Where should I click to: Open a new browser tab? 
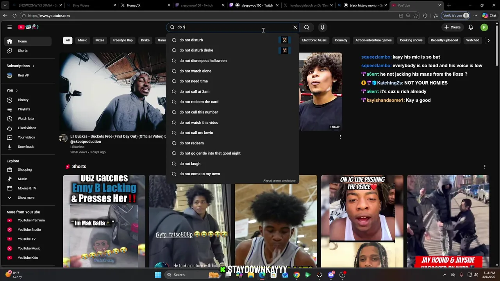coord(449,5)
